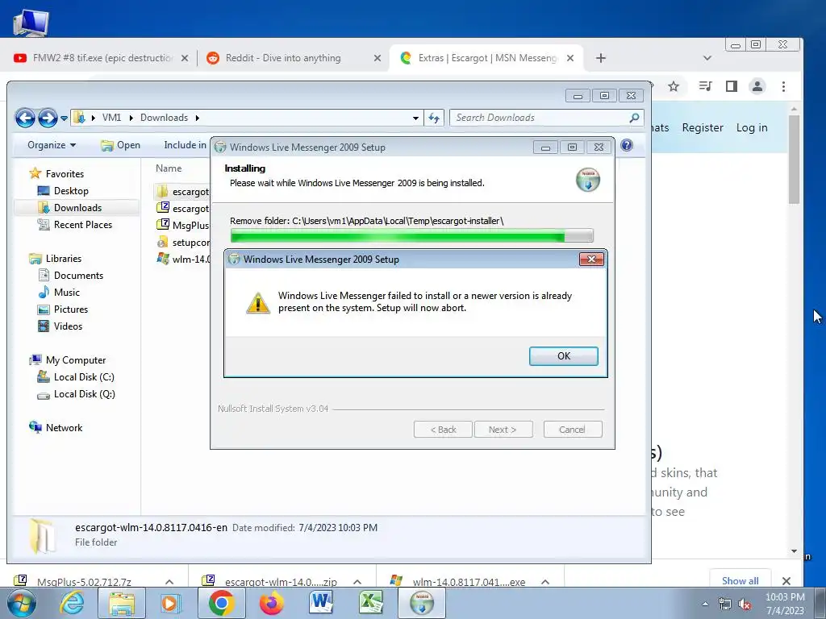826x619 pixels.
Task: Open the Chrome three-dot menu
Action: coord(784,86)
